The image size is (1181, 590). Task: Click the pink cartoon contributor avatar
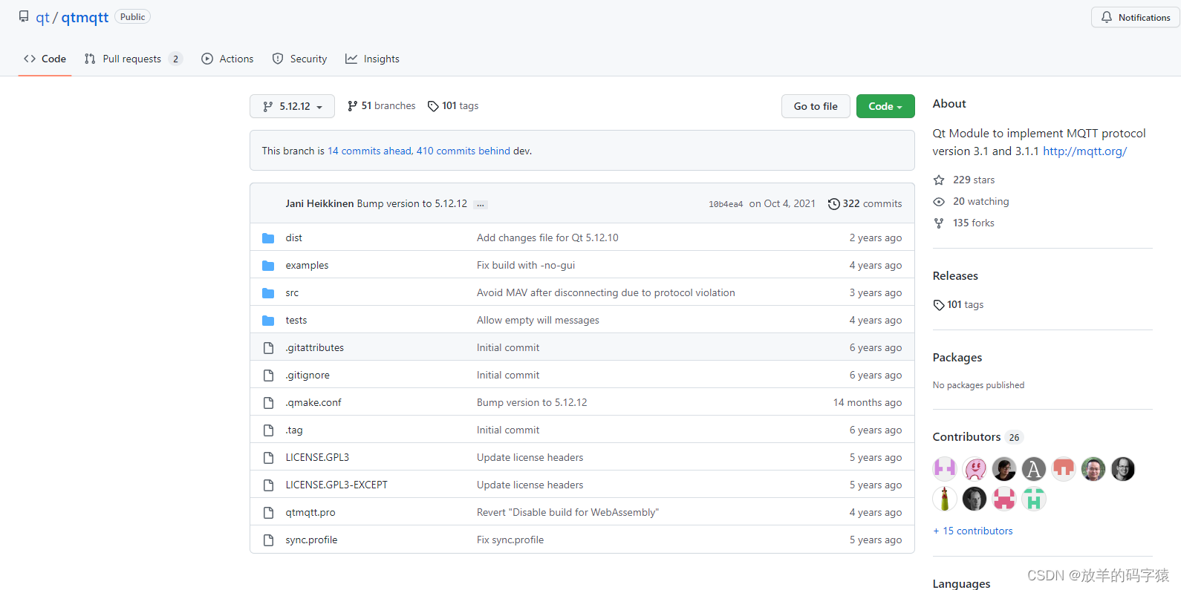click(x=975, y=469)
